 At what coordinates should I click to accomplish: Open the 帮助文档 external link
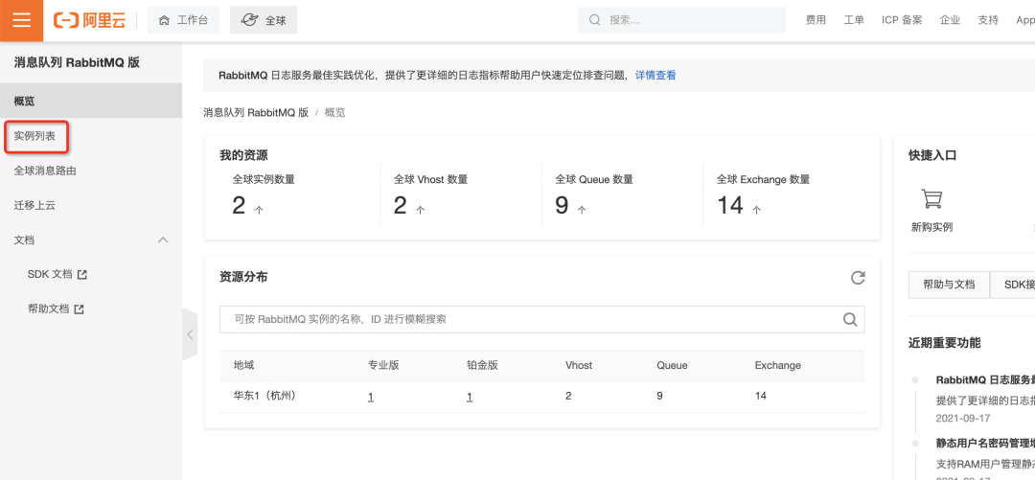[x=57, y=309]
